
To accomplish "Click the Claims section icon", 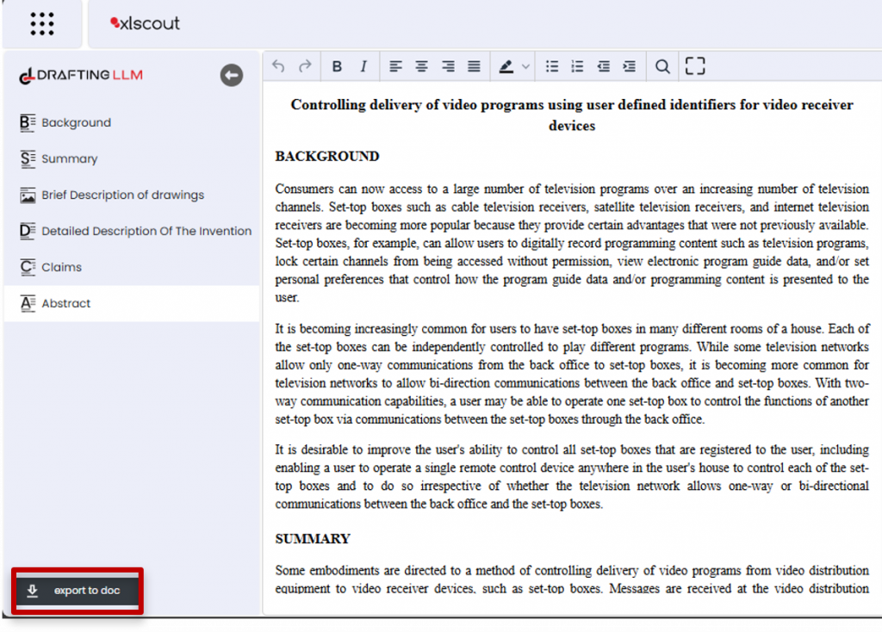I will [28, 267].
